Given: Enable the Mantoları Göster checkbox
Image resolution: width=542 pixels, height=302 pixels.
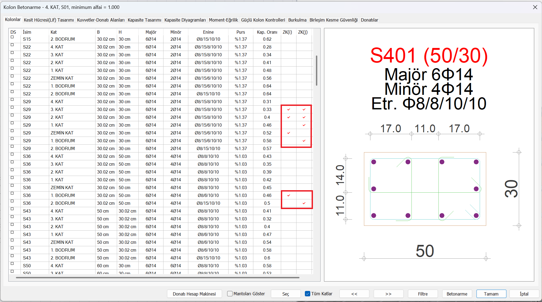Looking at the screenshot, I should coord(230,294).
